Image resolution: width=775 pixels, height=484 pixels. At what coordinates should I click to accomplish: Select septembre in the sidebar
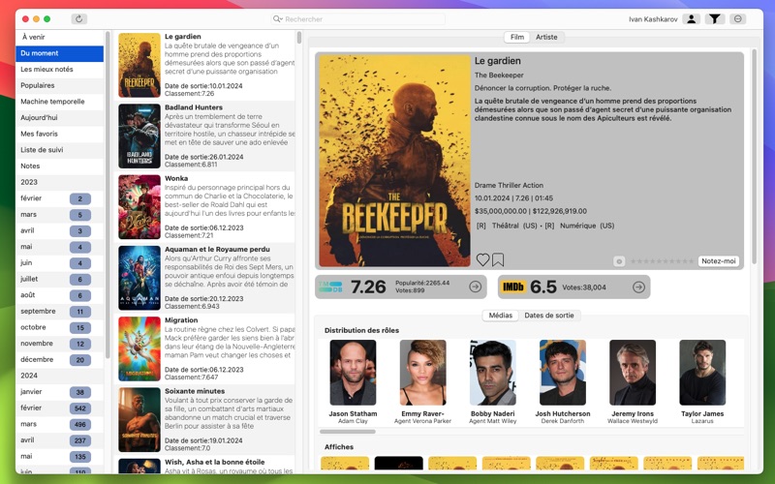click(x=59, y=311)
